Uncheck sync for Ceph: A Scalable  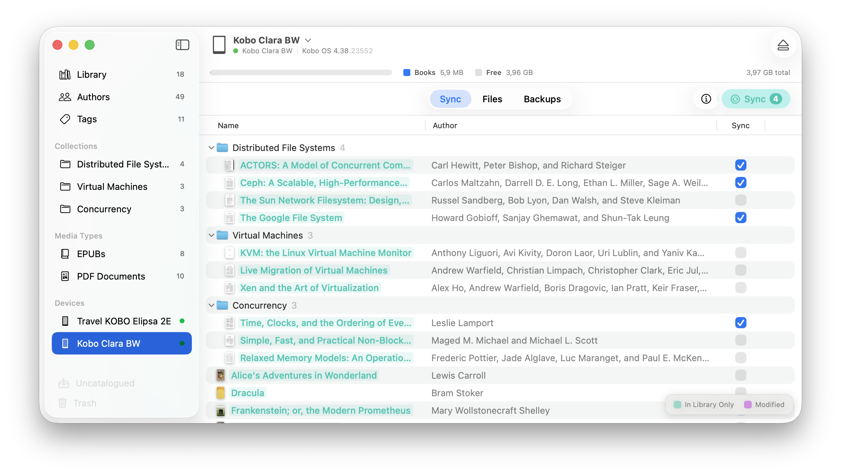click(x=741, y=183)
